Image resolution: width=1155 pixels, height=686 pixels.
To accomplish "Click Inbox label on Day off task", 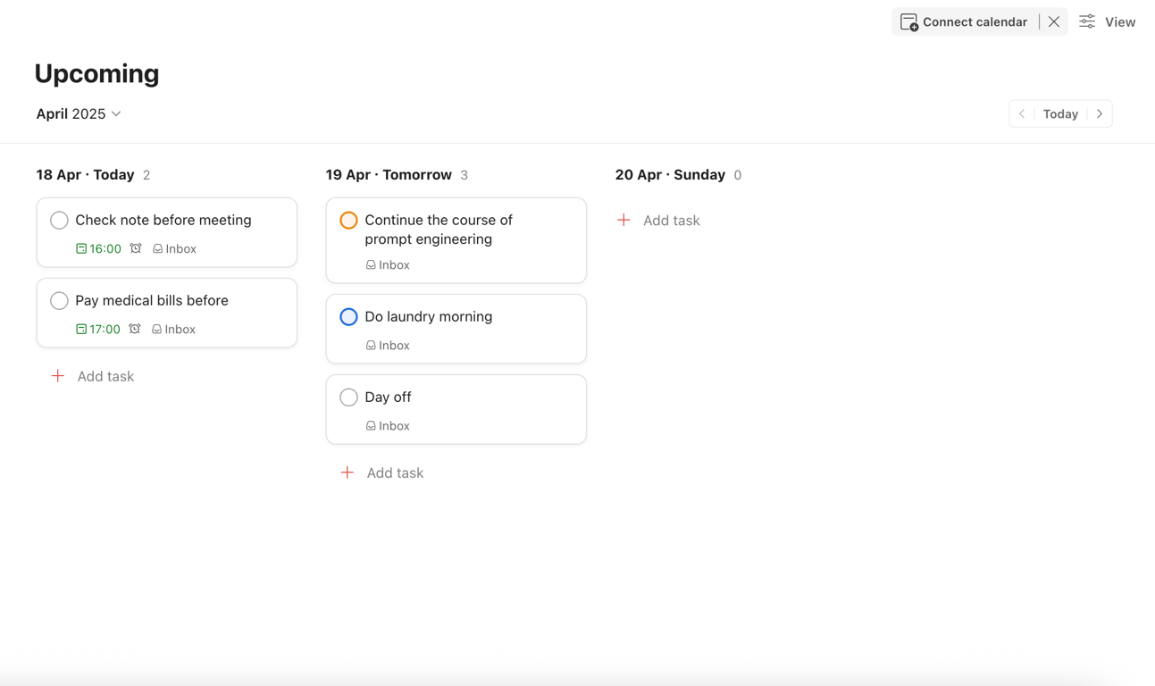I will [388, 426].
